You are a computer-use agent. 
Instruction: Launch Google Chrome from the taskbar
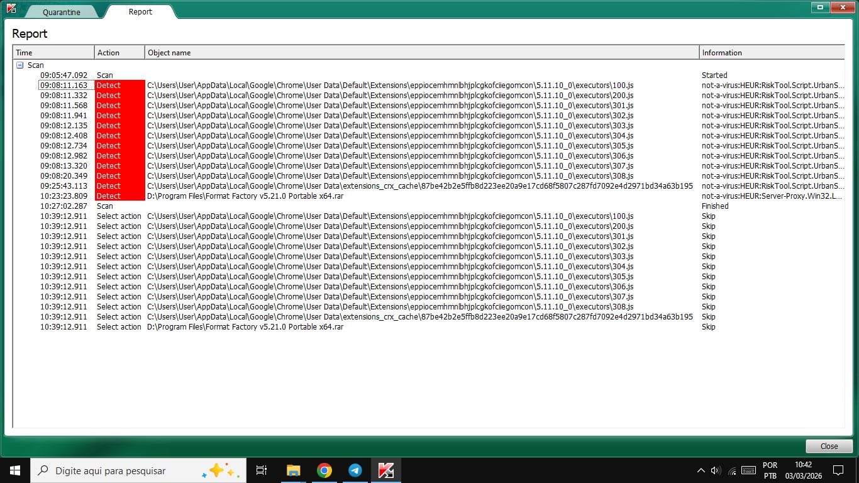coord(324,470)
